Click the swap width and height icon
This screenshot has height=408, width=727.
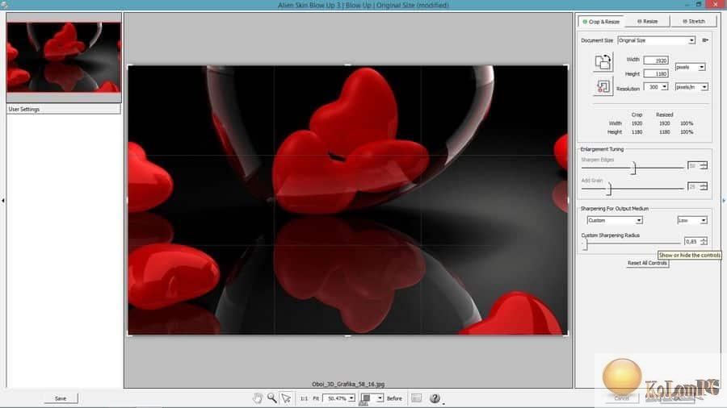click(603, 62)
